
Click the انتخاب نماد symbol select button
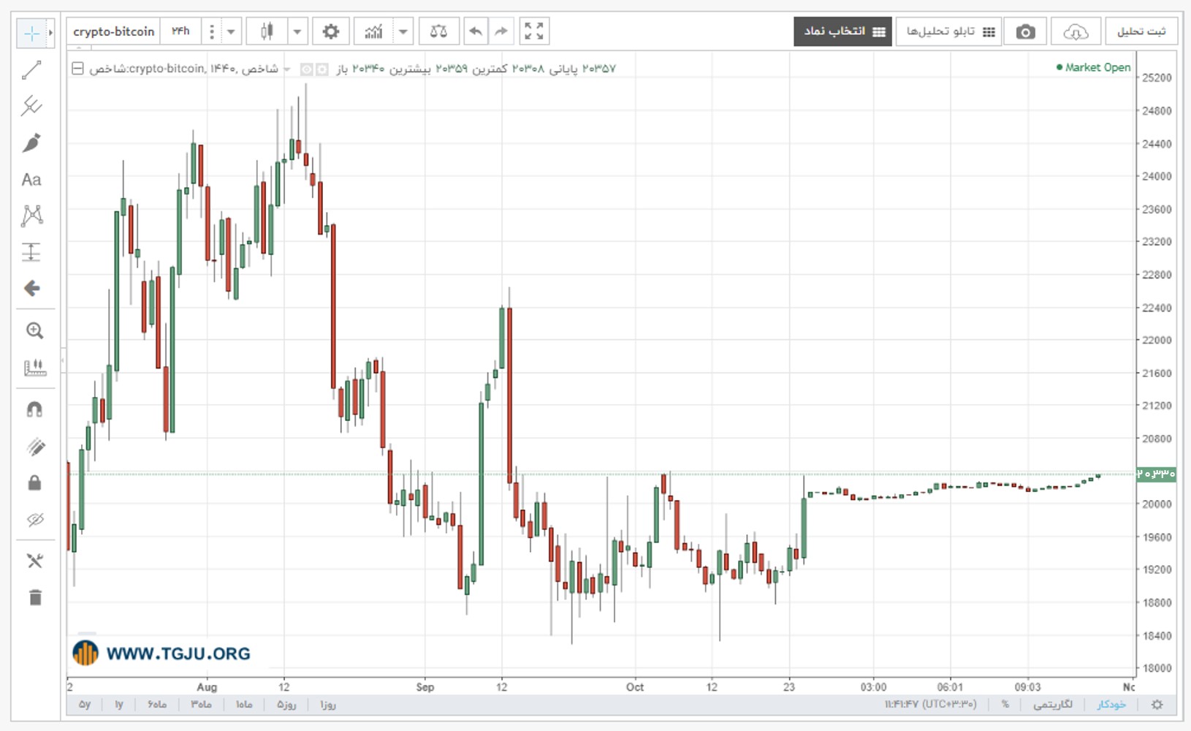843,31
